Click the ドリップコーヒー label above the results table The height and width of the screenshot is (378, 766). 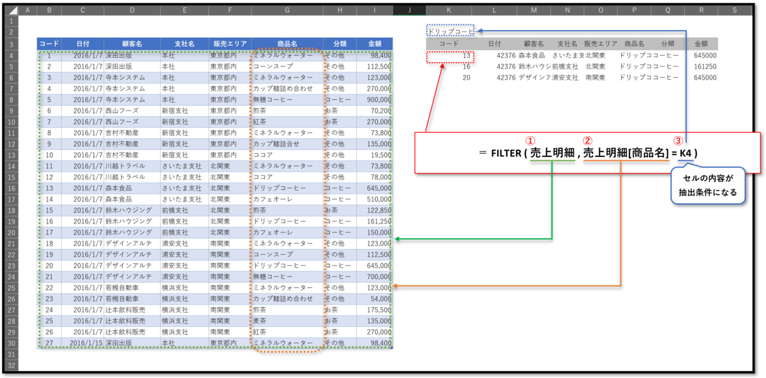451,29
